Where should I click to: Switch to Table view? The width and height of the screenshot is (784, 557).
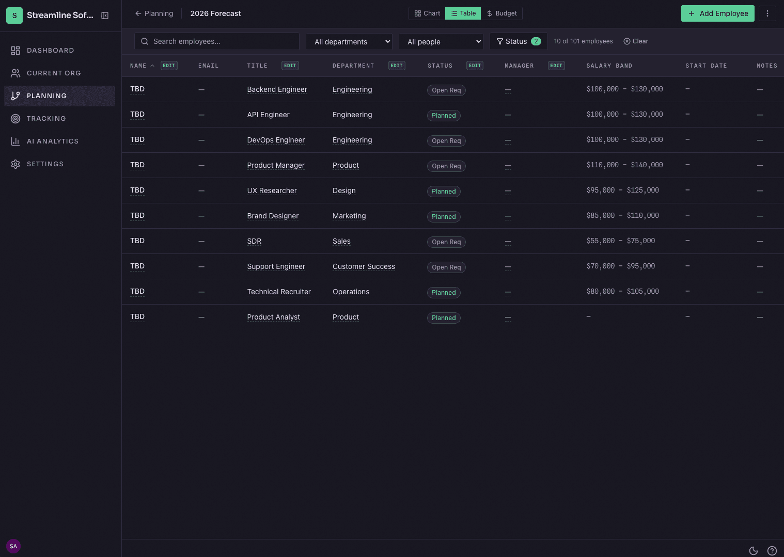coord(463,13)
